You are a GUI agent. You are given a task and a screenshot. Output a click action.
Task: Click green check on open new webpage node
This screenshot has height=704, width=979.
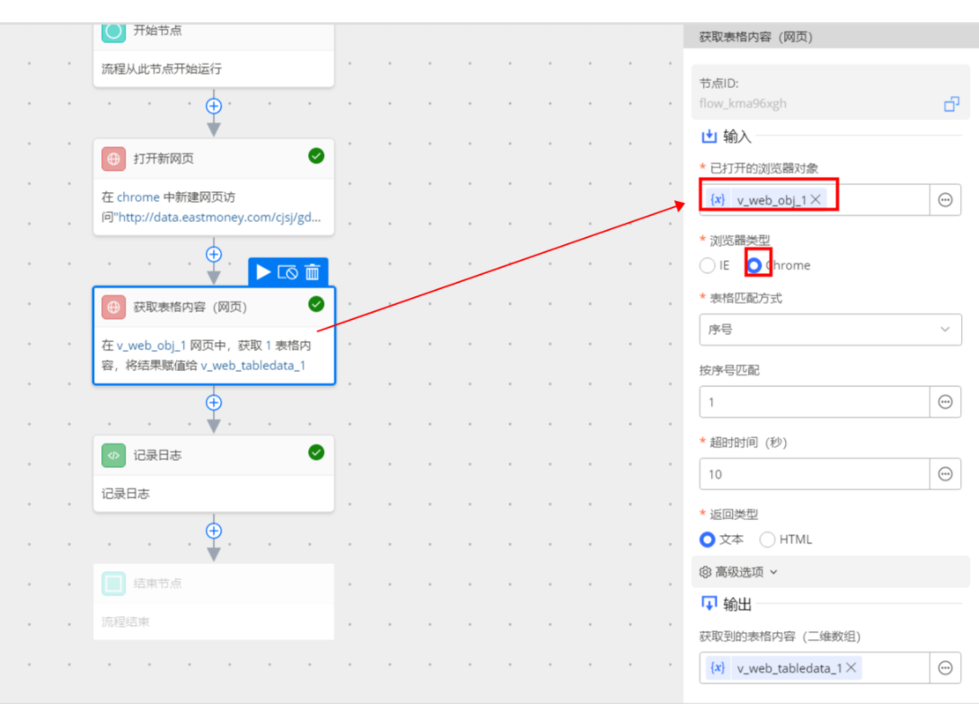pyautogui.click(x=316, y=156)
